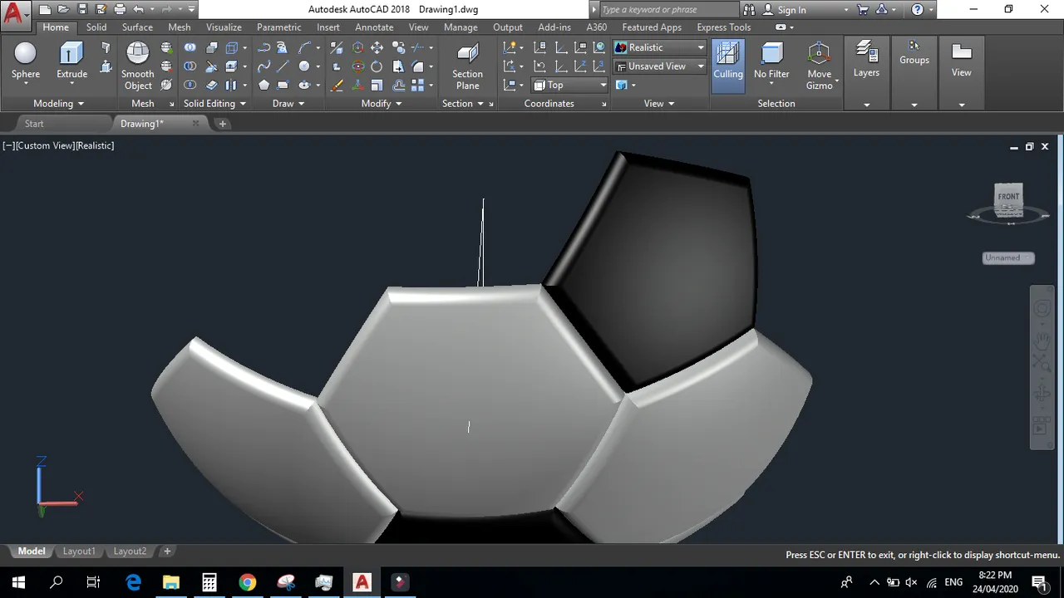Switch to Layout2 tab
The width and height of the screenshot is (1064, 598).
130,551
